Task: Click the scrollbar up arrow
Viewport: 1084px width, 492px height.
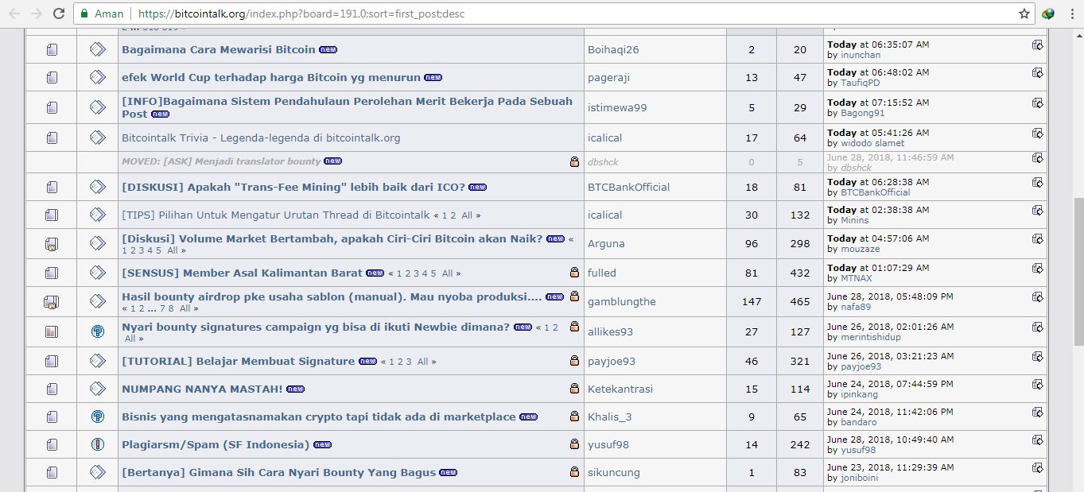Action: (1078, 34)
